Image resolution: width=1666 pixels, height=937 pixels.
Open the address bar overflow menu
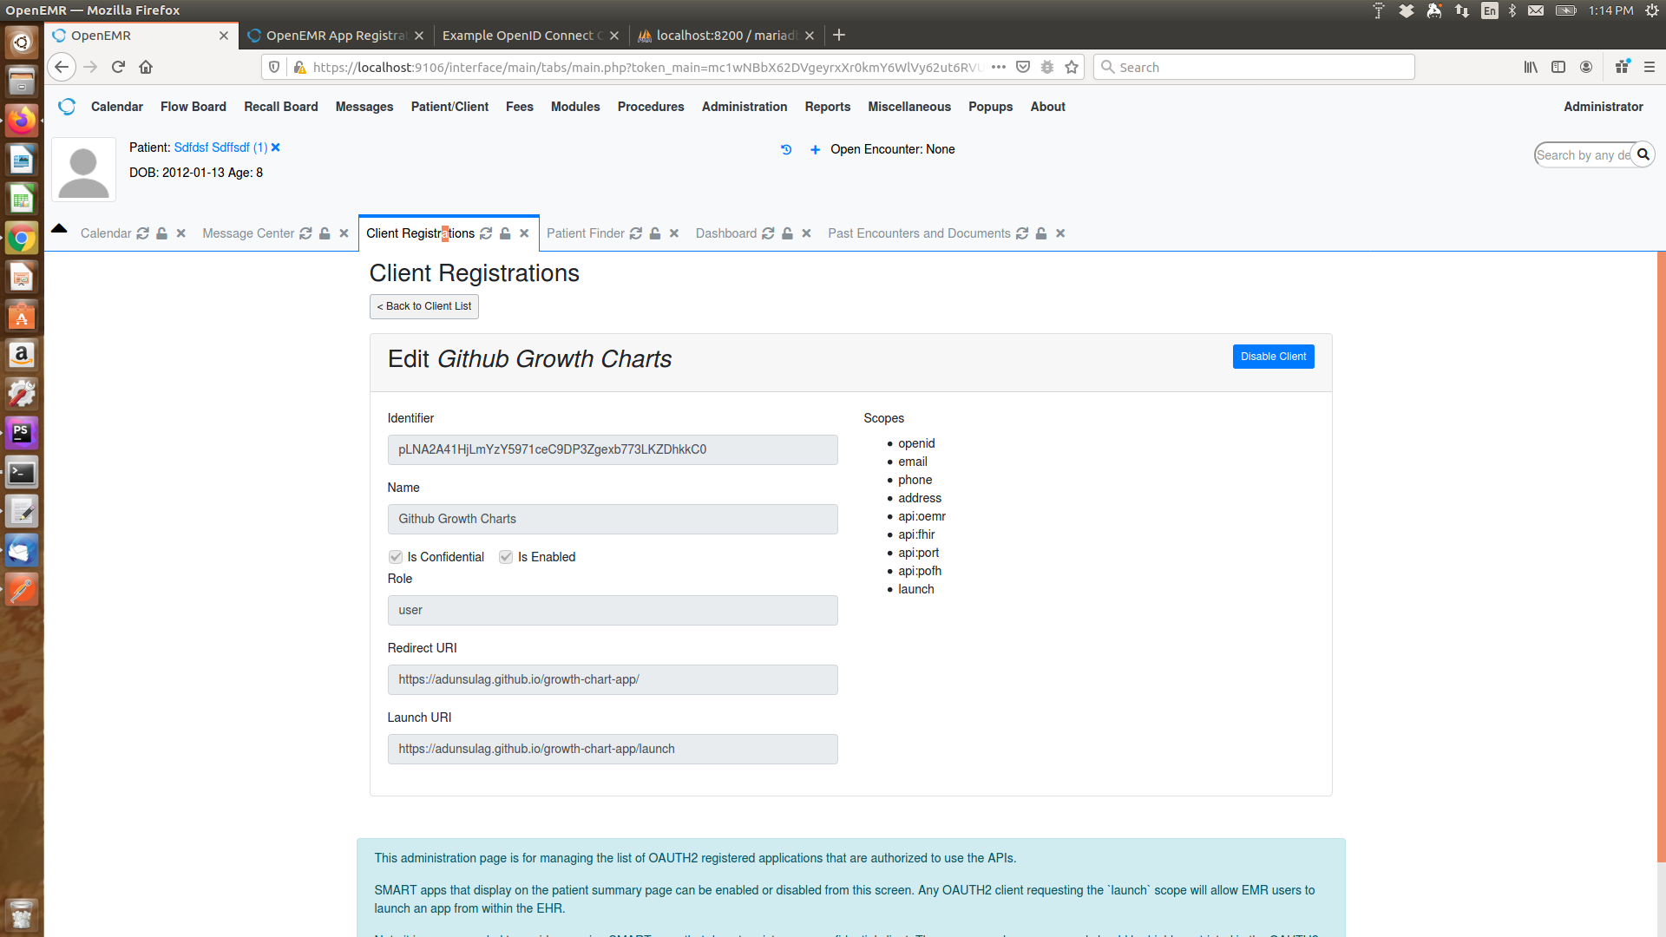pos(1000,67)
